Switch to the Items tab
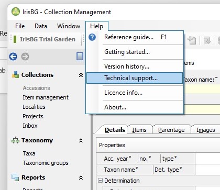 pyautogui.click(x=139, y=130)
